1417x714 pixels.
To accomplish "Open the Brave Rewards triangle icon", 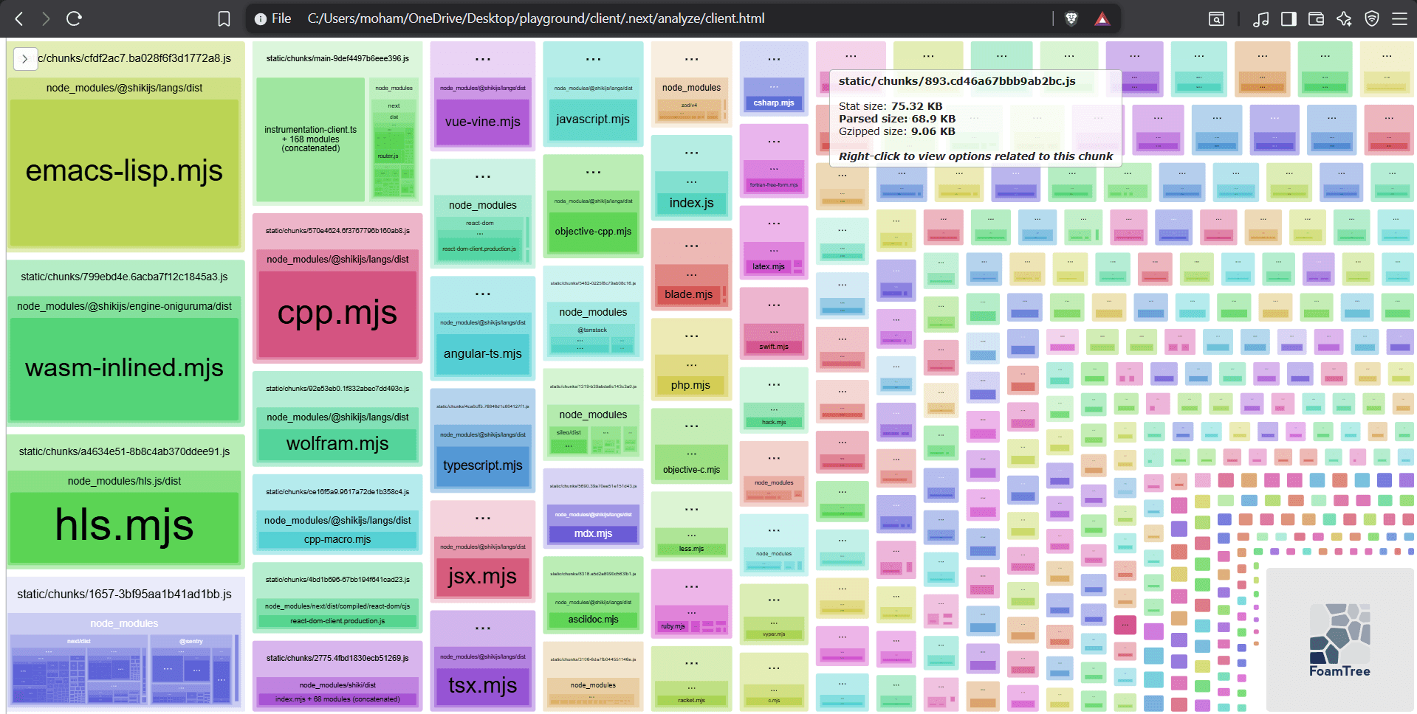I will (x=1102, y=18).
